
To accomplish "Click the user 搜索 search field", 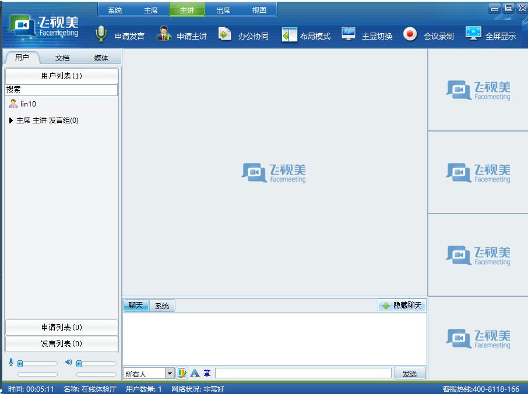I will point(61,90).
